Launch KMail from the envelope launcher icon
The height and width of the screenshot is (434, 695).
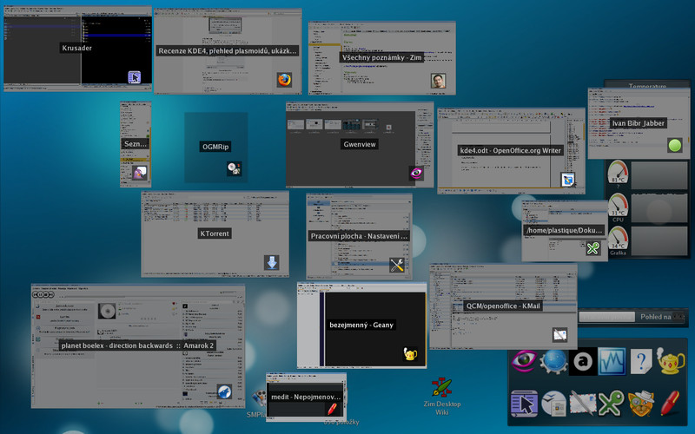click(582, 403)
